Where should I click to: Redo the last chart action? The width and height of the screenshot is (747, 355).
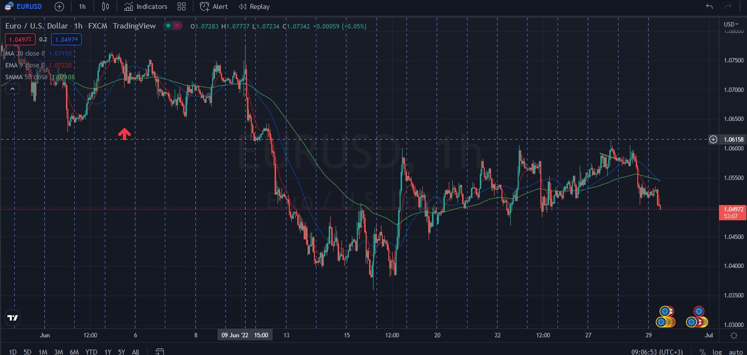728,6
